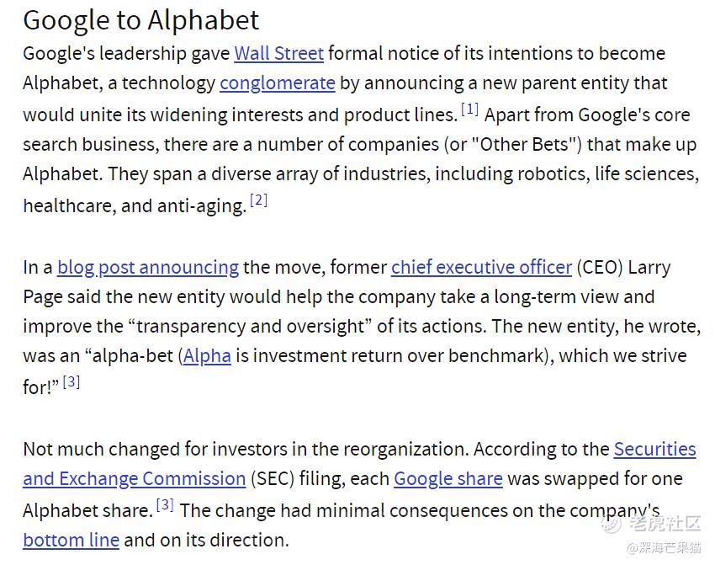Viewport: 715px width, 565px height.
Task: Click the 'Other Bets' quoted phrase
Action: [x=527, y=145]
